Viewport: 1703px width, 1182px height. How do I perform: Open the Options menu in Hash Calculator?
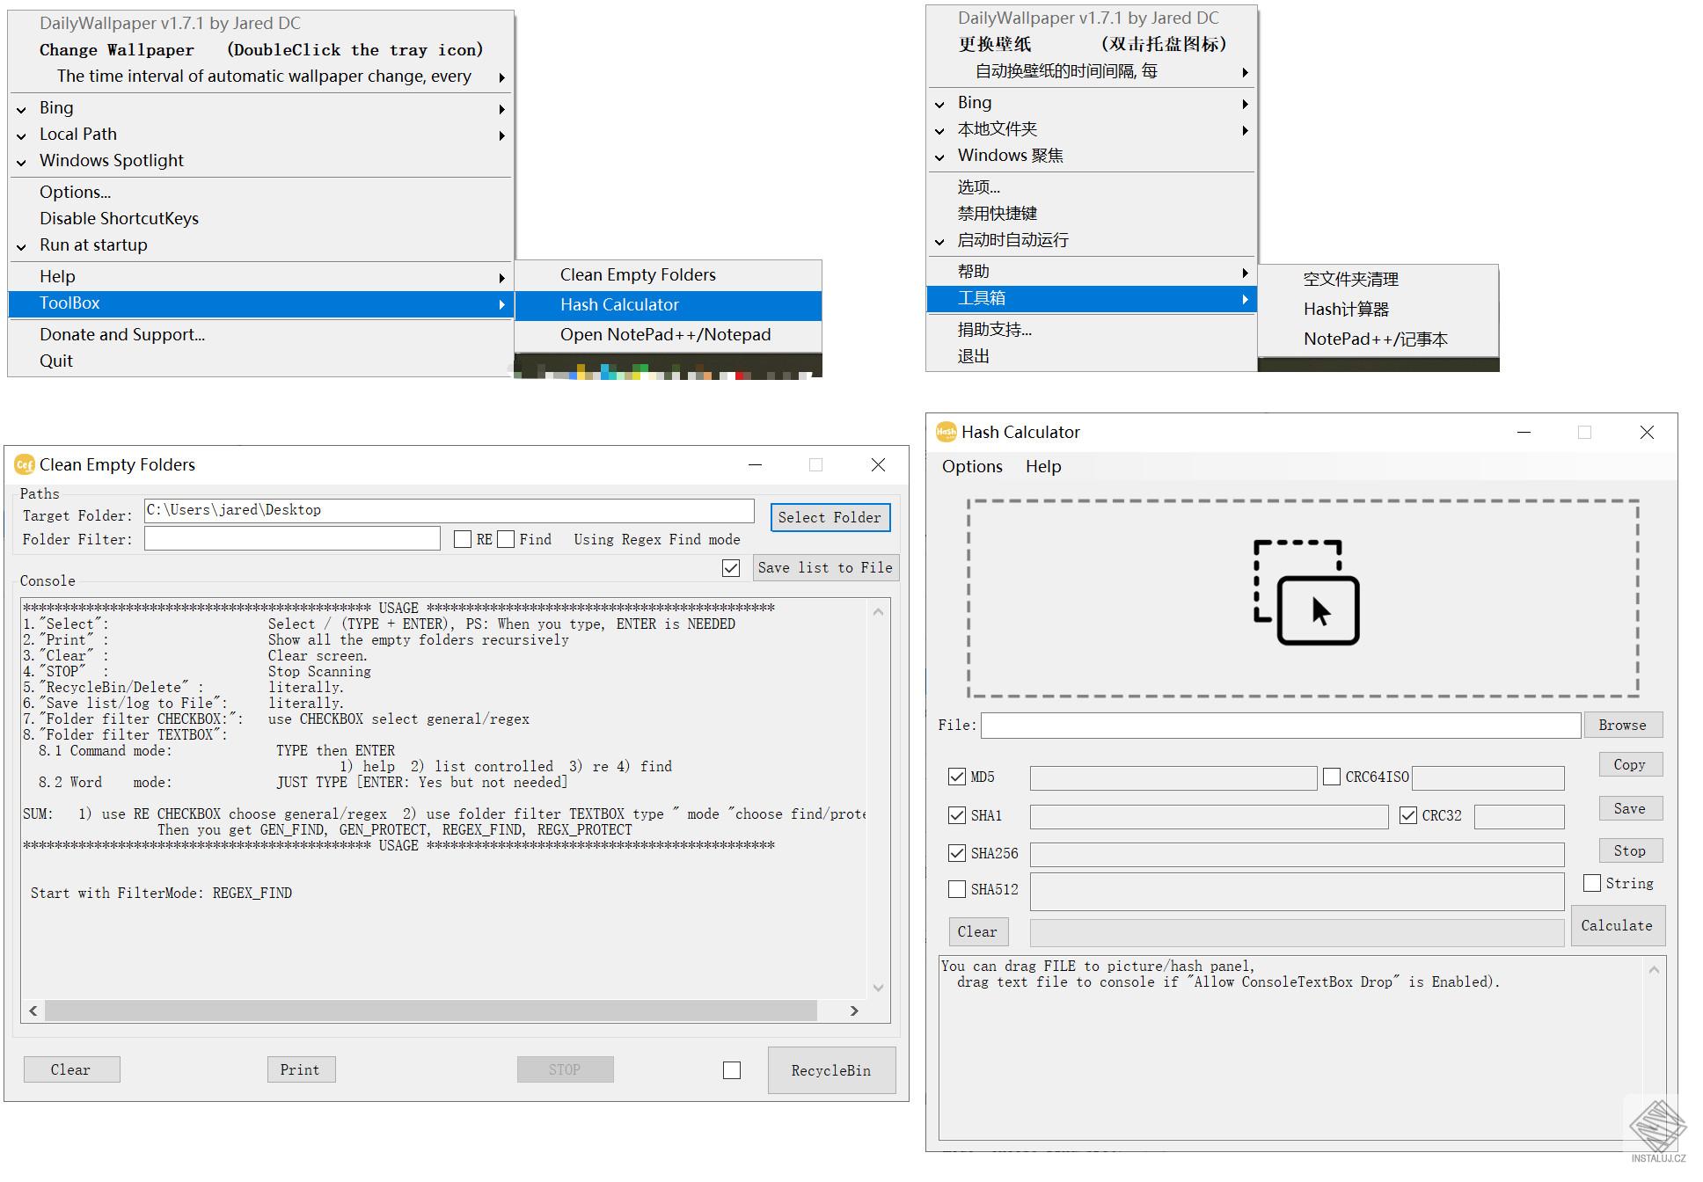[972, 467]
